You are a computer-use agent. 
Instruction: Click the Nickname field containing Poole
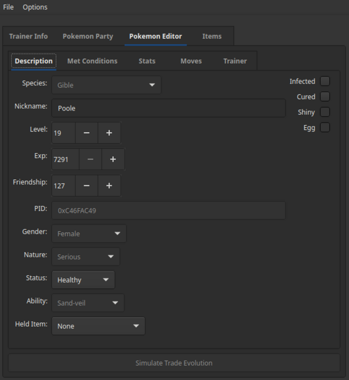[168, 108]
